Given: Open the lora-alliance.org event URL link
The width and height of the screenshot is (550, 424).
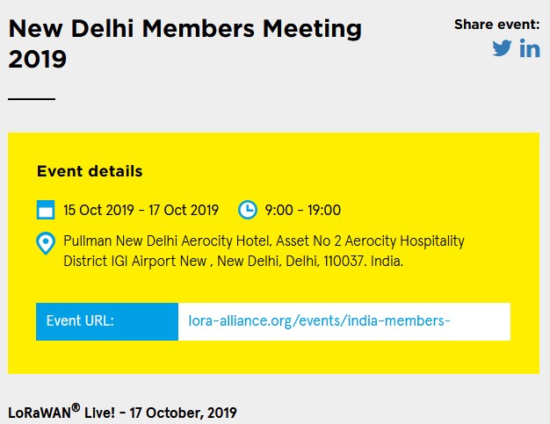Looking at the screenshot, I should pos(319,321).
